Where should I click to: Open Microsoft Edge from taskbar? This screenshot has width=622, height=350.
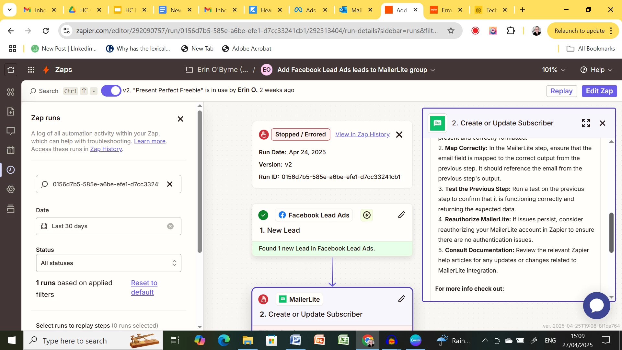[x=224, y=340]
